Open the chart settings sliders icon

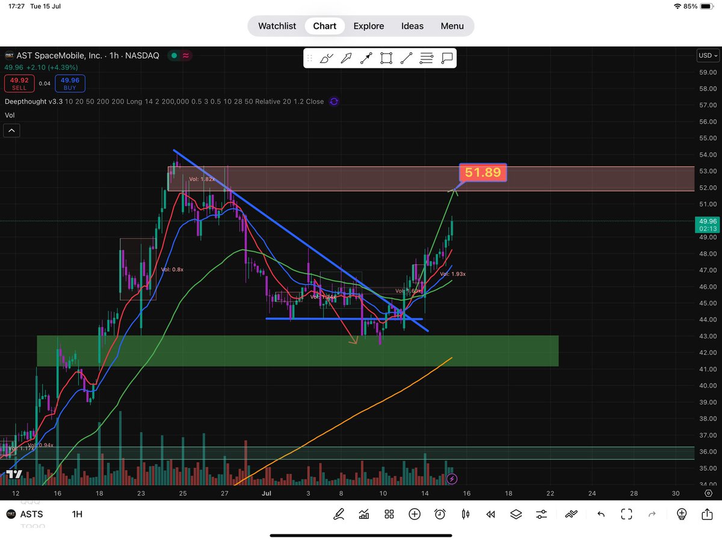coord(541,515)
